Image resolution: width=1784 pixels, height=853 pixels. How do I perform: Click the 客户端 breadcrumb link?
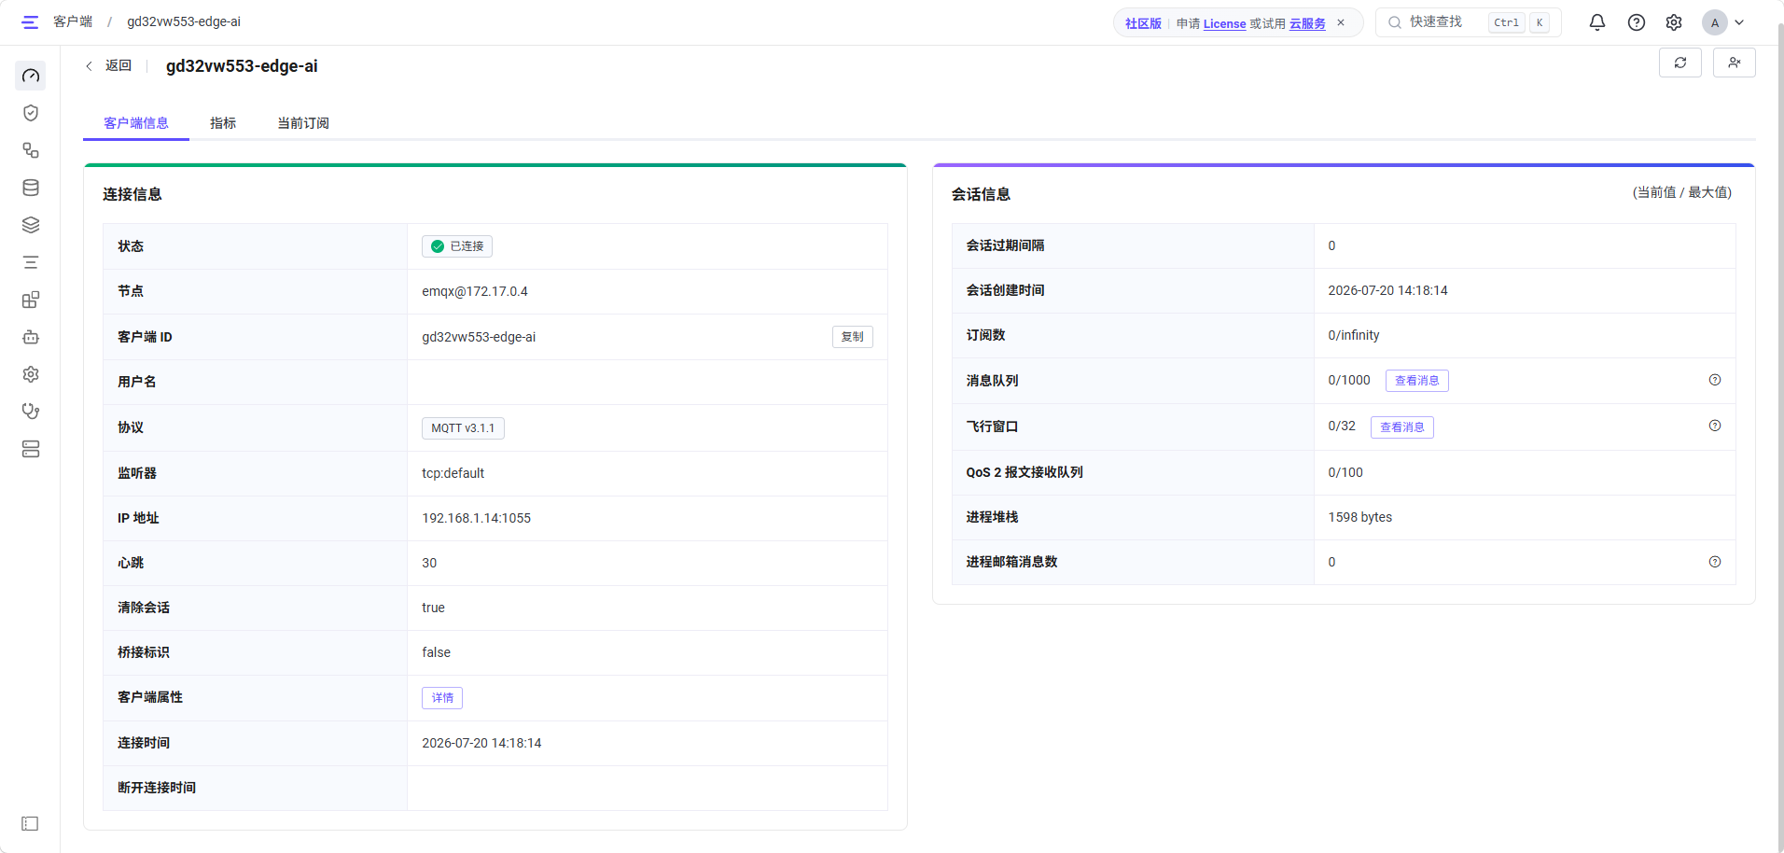(73, 21)
